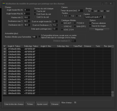Click the Tube/Pied column header
The image size is (117, 111).
point(78,46)
